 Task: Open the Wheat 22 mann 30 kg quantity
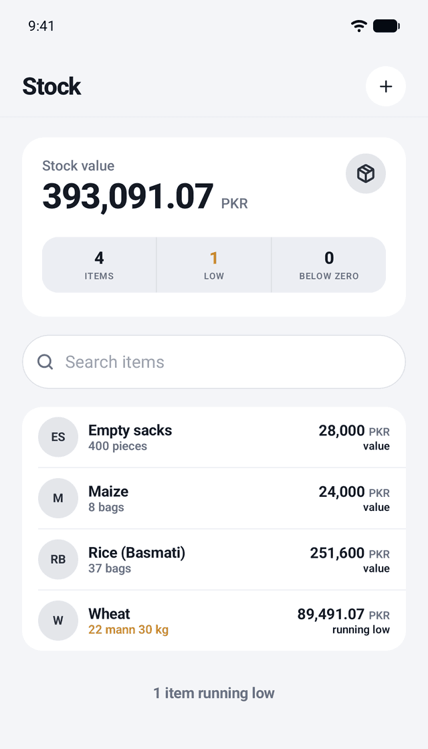[128, 629]
